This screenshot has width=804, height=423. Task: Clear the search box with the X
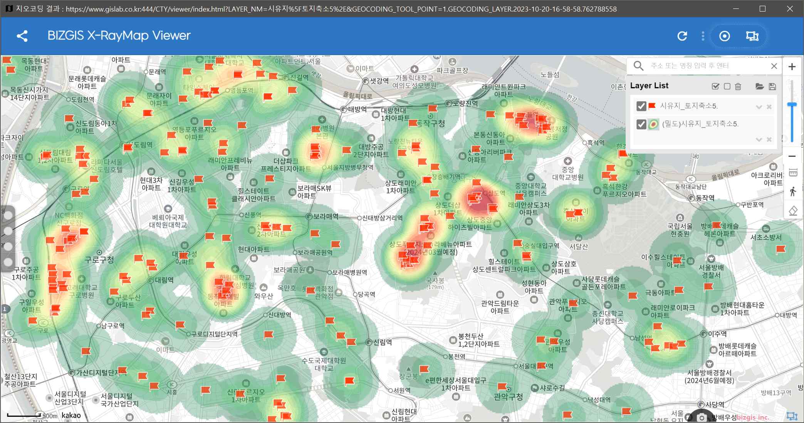(774, 66)
